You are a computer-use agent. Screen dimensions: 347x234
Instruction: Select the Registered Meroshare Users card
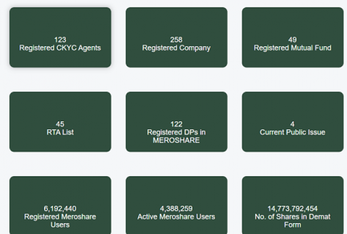coord(60,206)
